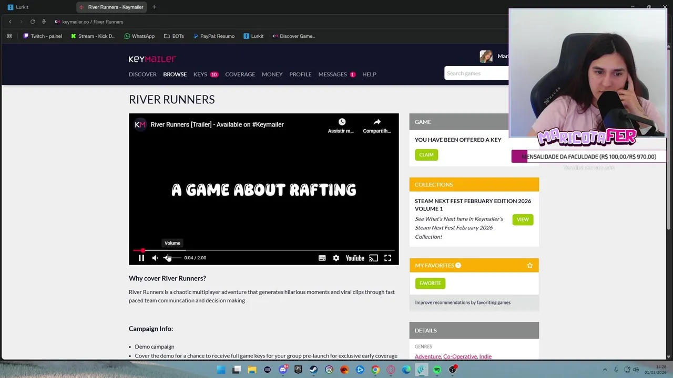Open the PROFILE menu
Viewport: 673px width, 378px height.
pos(300,74)
